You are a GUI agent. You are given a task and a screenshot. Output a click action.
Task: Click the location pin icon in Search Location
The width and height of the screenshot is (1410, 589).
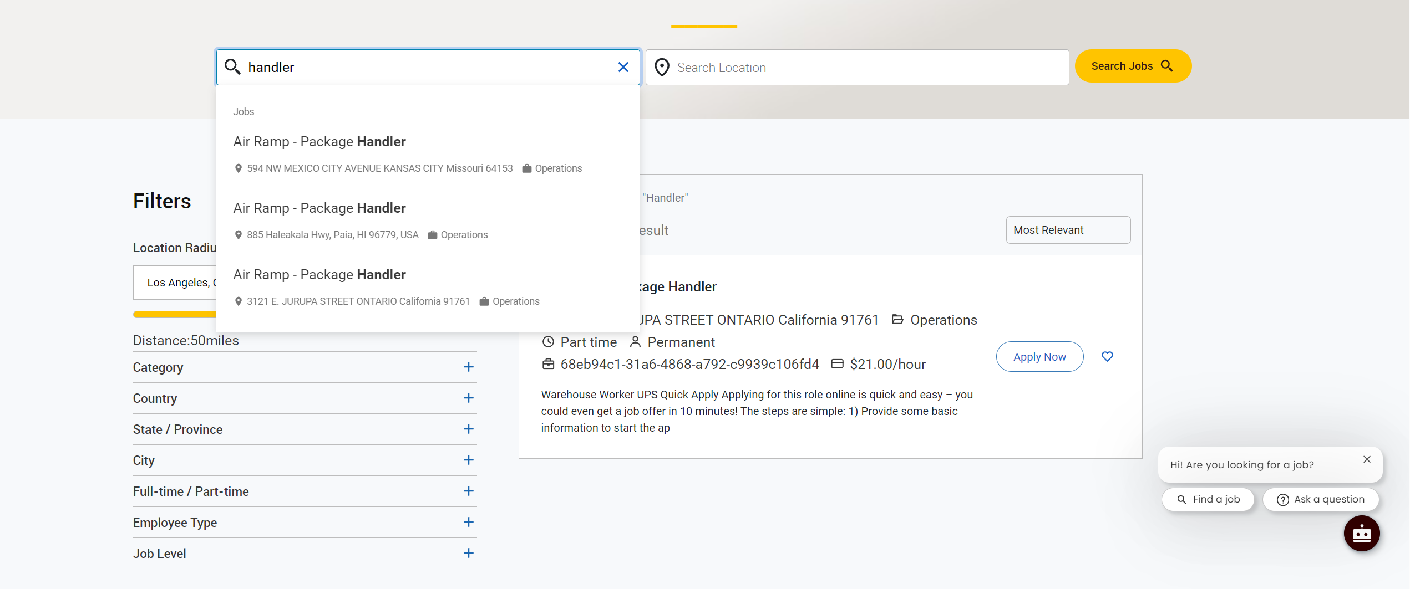662,68
